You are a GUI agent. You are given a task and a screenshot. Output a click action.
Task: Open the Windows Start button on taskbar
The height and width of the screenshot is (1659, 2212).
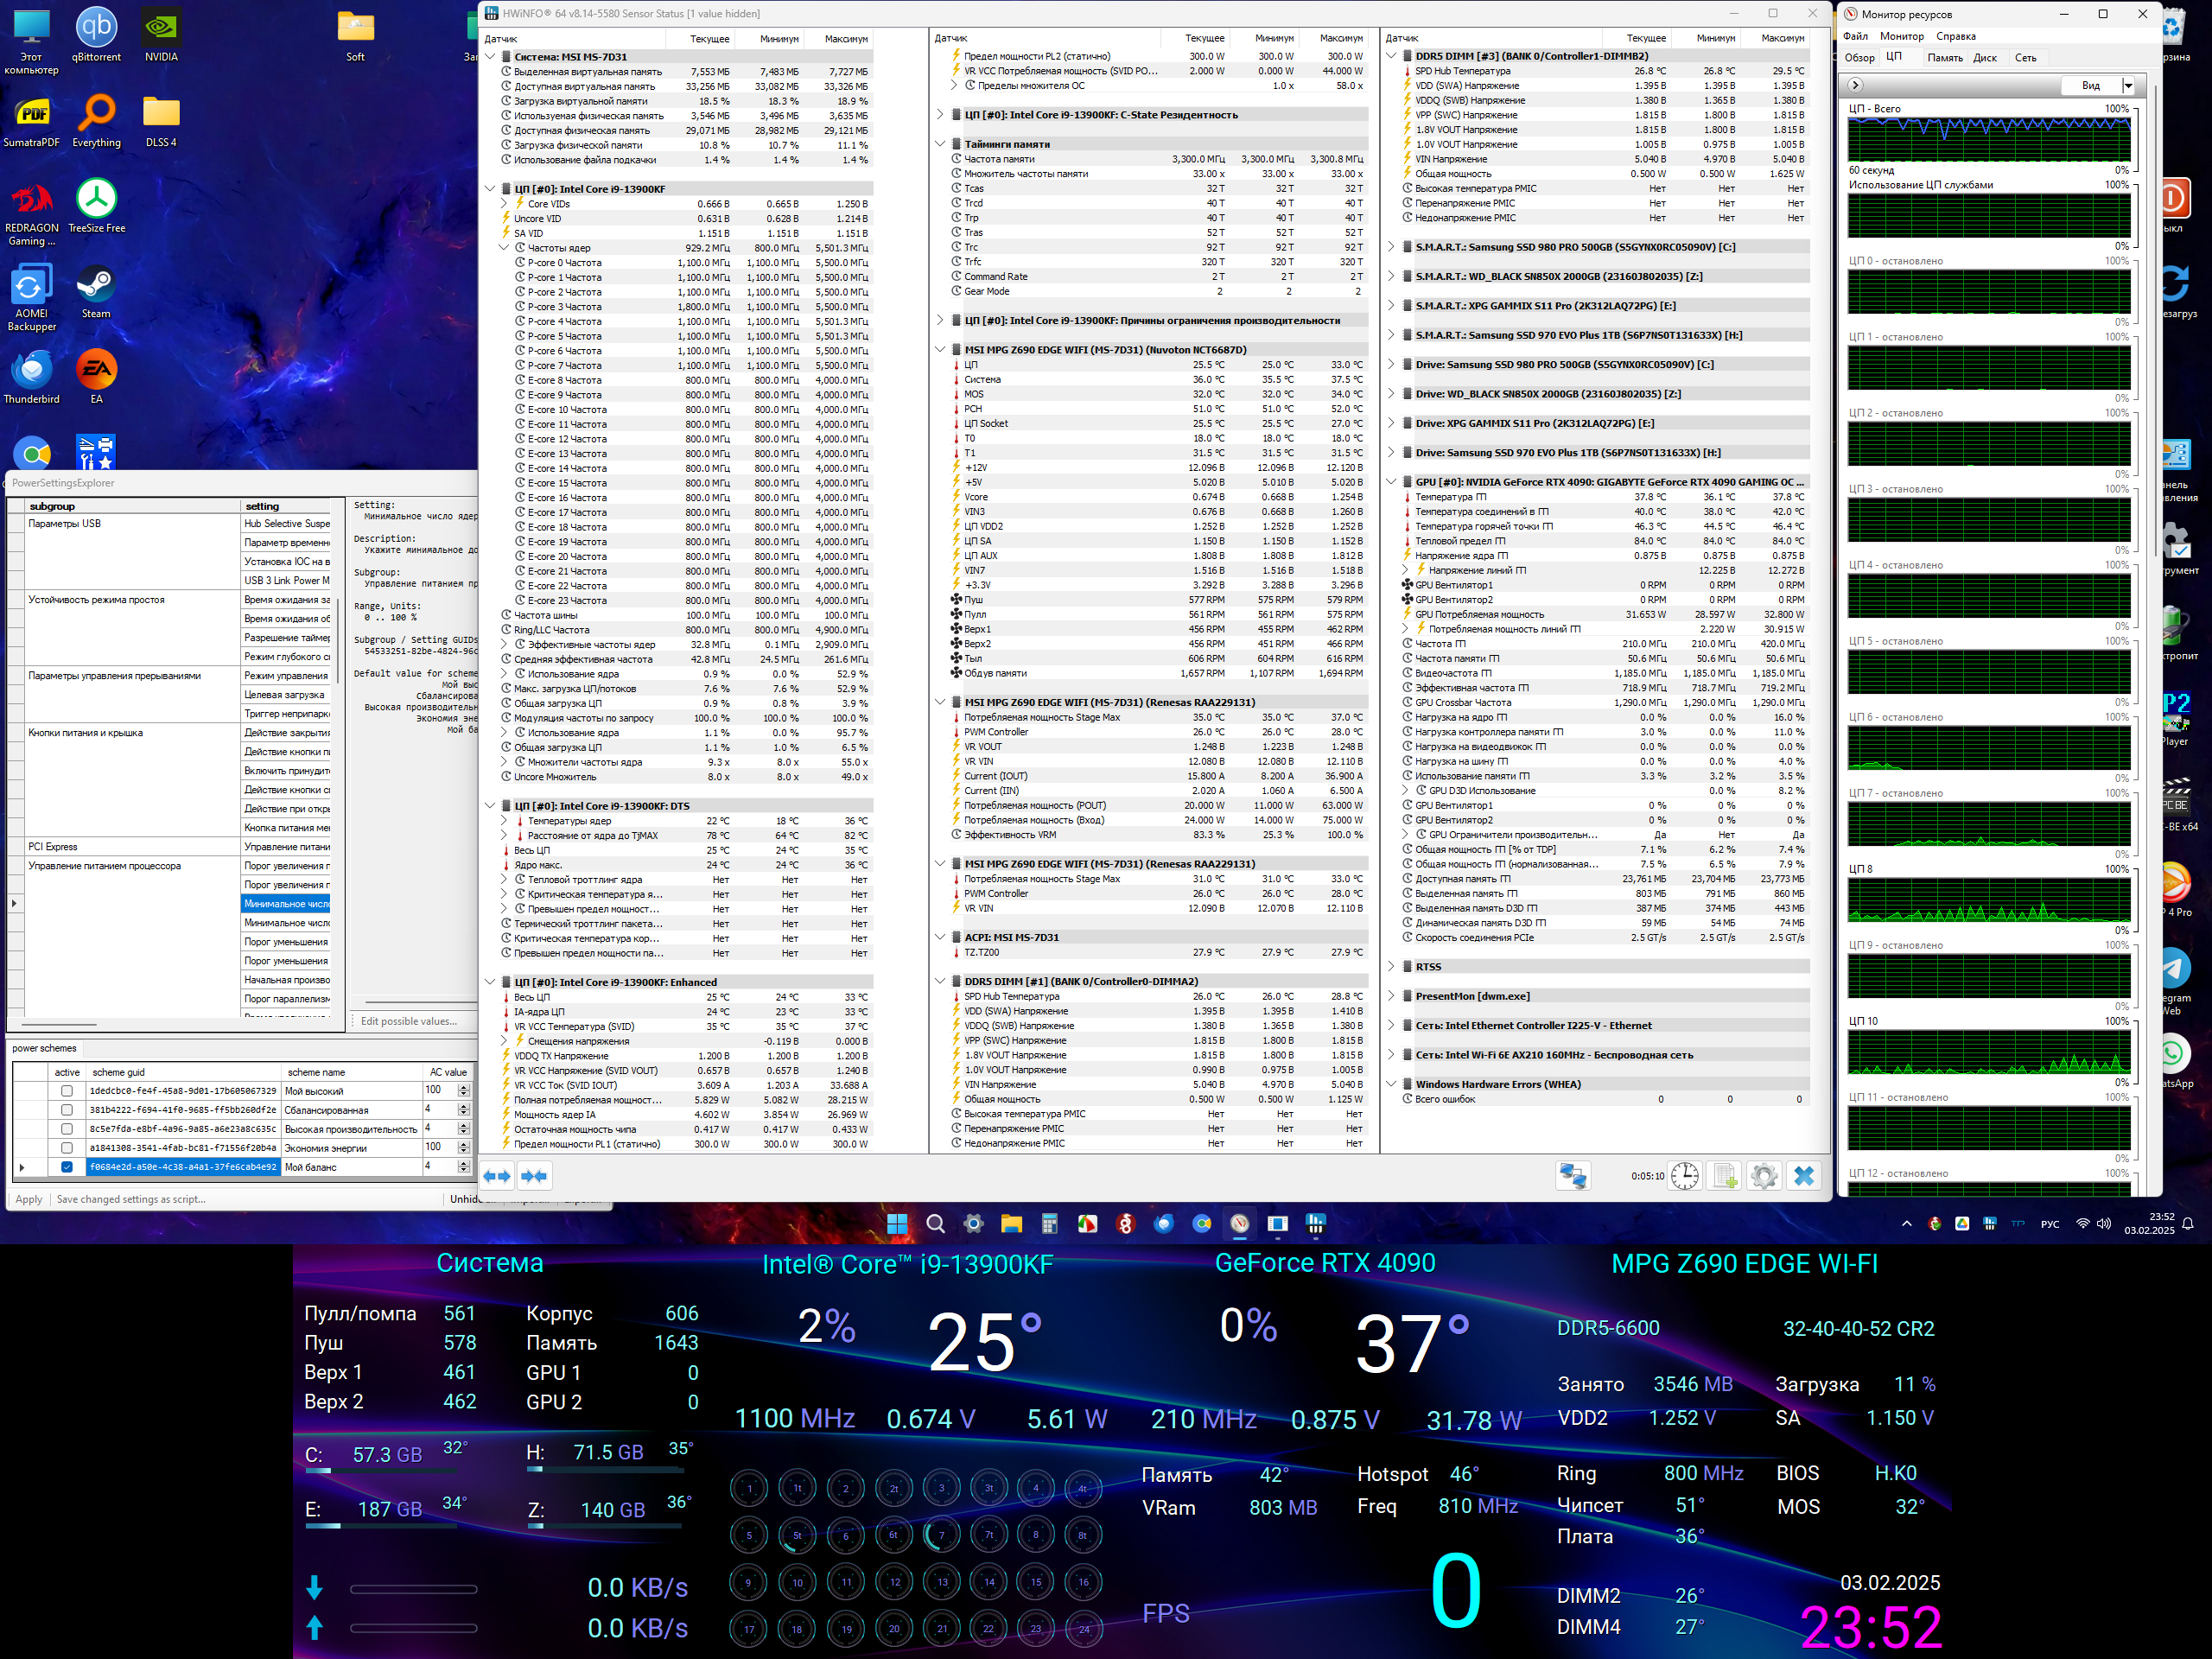[897, 1224]
